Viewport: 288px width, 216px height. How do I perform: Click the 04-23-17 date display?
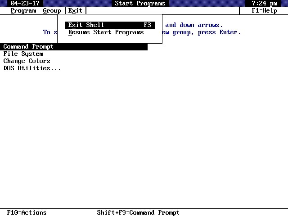pyautogui.click(x=25, y=3)
